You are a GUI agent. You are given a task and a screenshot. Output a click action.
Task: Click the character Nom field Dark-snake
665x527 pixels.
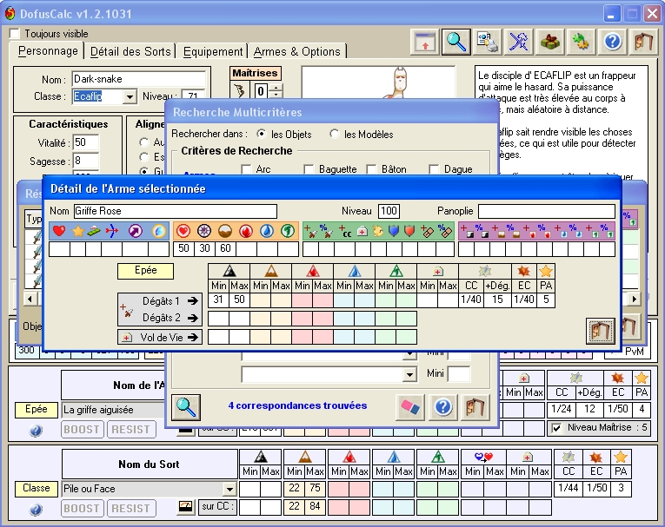(139, 79)
